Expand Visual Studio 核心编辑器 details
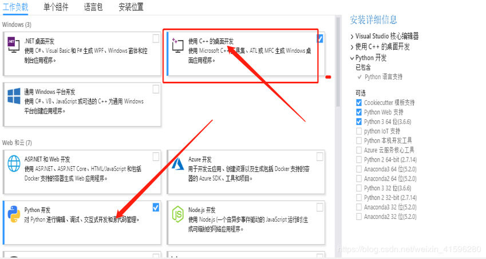Screen dimensions: 486x259 click(x=352, y=37)
